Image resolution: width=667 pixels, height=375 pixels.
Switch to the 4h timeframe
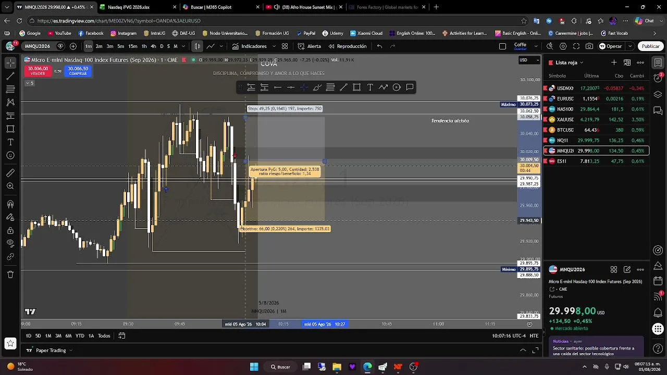coord(153,46)
